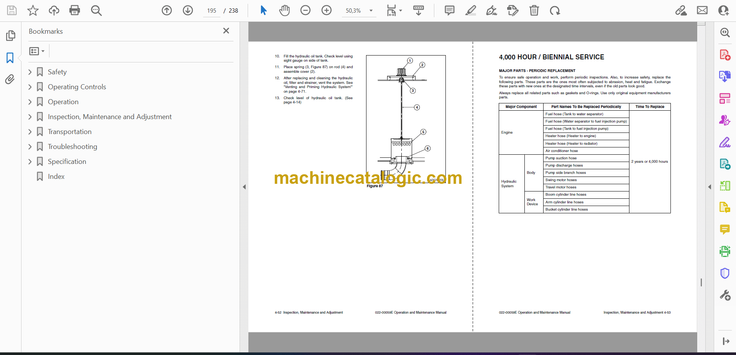Toggle the Page Thumbnails panel
This screenshot has width=736, height=355.
coord(10,36)
